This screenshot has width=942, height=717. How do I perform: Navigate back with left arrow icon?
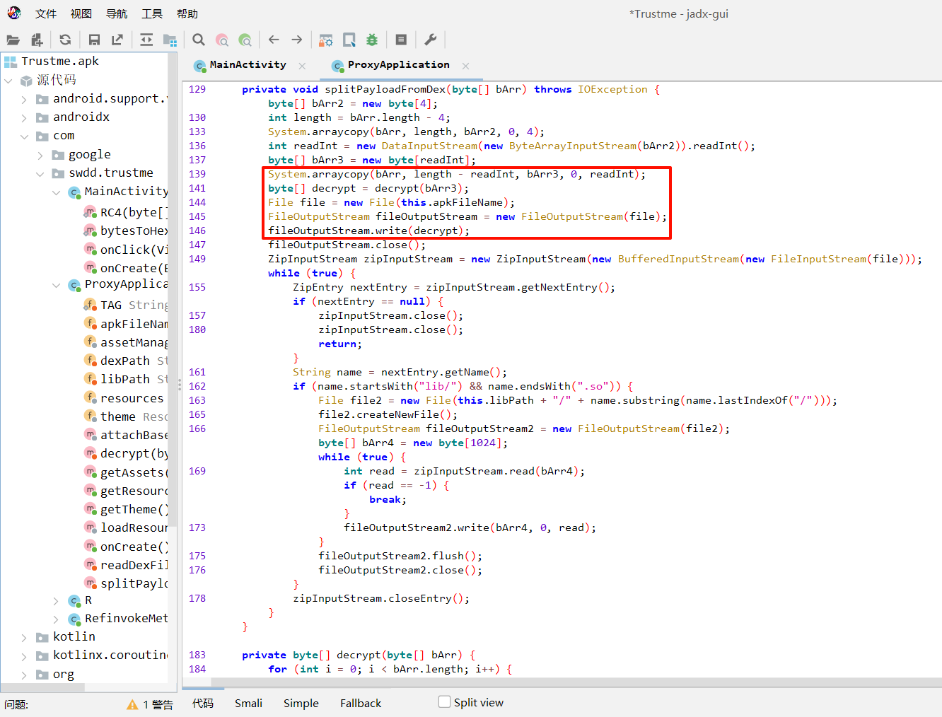274,40
